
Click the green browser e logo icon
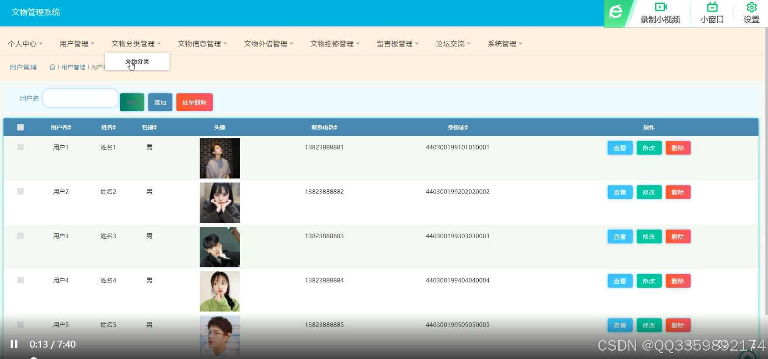[x=615, y=12]
